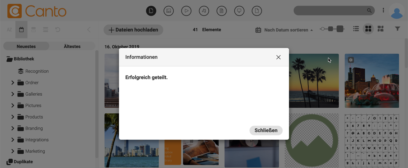Select the Marketing folder label
This screenshot has height=168, width=408.
(x=35, y=151)
